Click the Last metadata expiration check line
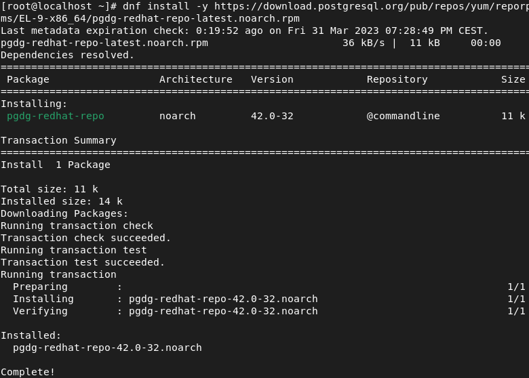Viewport: 529px width, 378px height. click(x=245, y=30)
